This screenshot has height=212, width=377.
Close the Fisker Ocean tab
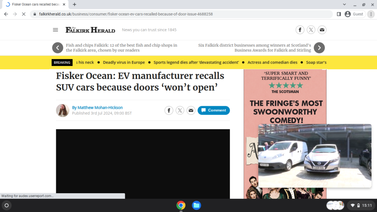tap(64, 4)
